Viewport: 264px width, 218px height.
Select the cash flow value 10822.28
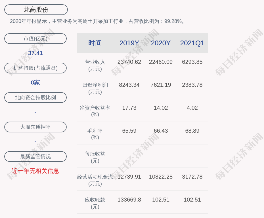coord(161,177)
